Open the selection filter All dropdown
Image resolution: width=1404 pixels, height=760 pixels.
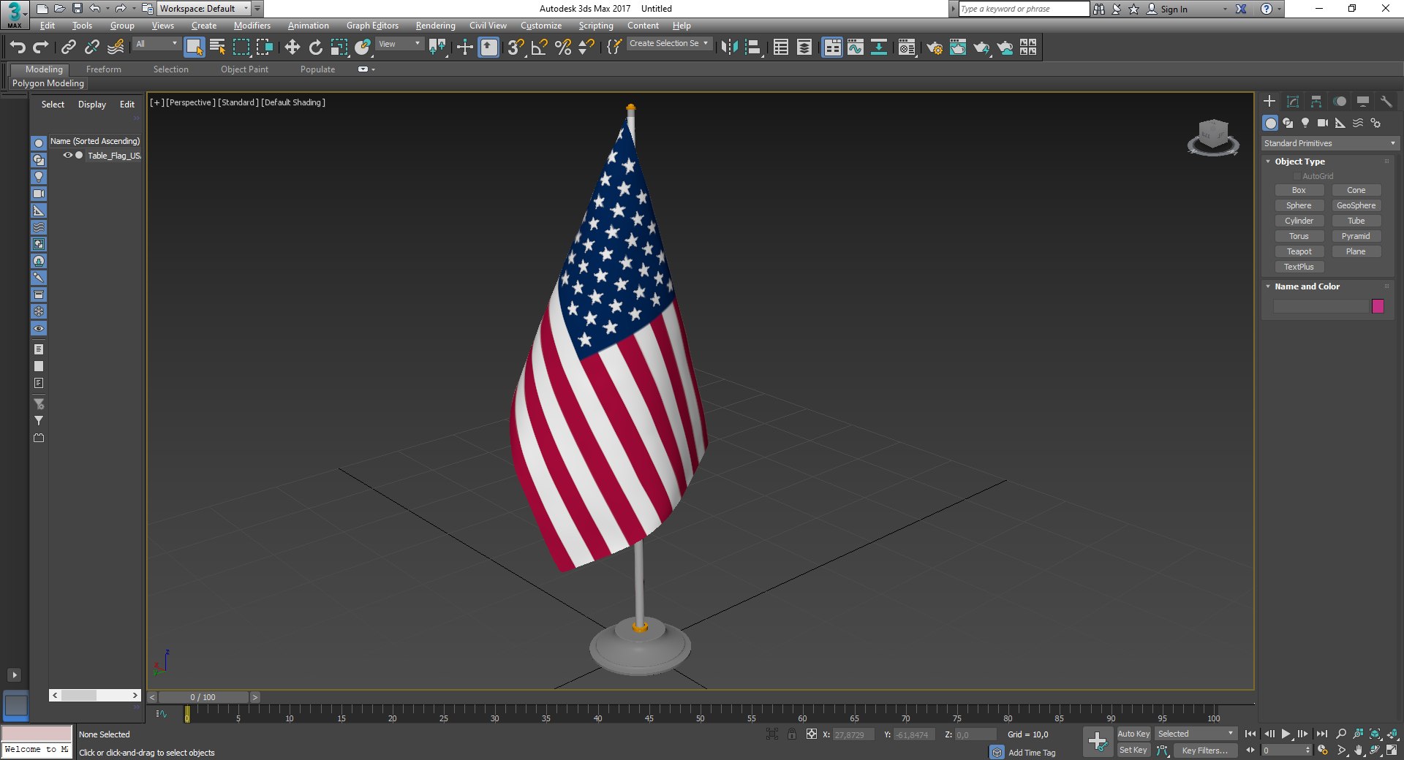click(x=156, y=44)
